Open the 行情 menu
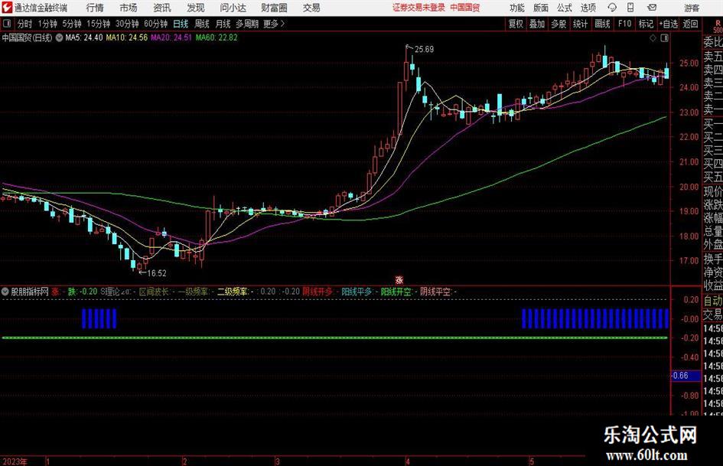Image resolution: width=723 pixels, height=466 pixels. (95, 8)
